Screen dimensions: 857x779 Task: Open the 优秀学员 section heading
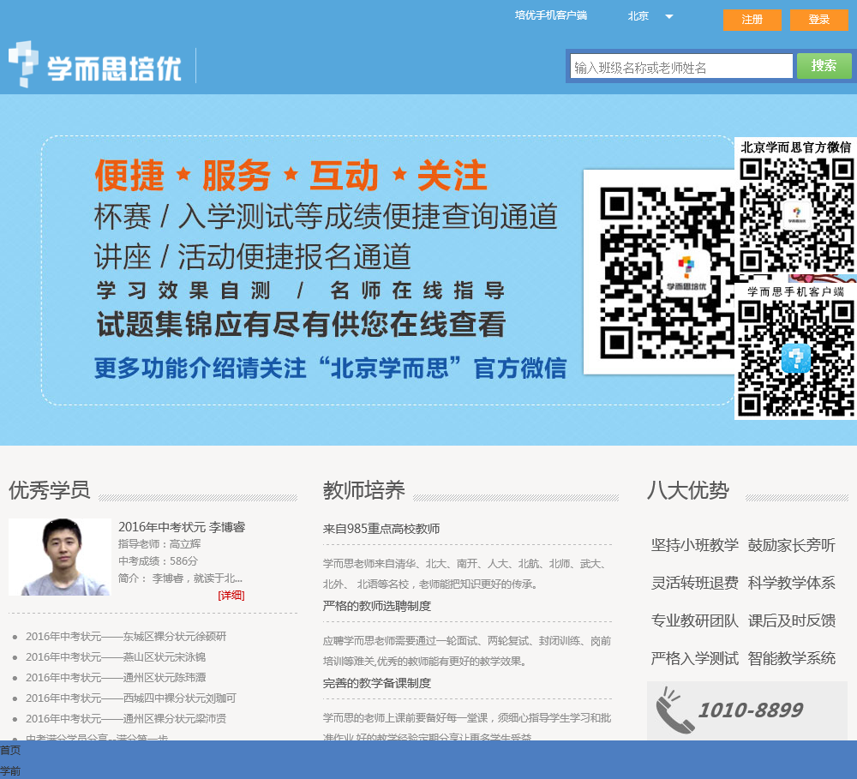(49, 490)
